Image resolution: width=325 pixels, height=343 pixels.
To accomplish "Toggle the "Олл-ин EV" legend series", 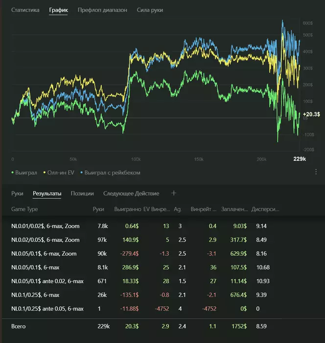I will tap(59, 172).
